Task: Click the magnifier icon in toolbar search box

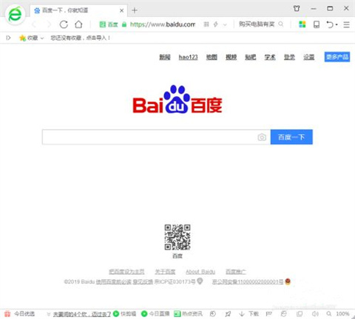Action: point(281,24)
